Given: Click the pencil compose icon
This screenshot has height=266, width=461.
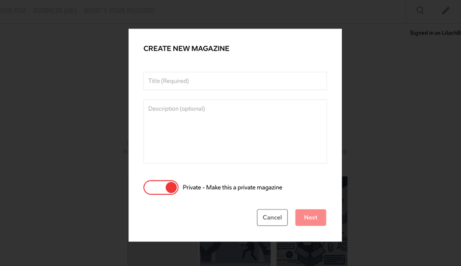Looking at the screenshot, I should tap(446, 11).
